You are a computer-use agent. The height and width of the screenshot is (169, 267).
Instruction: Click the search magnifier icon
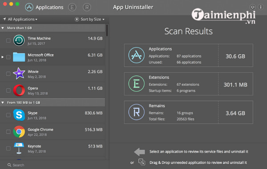click(x=9, y=165)
